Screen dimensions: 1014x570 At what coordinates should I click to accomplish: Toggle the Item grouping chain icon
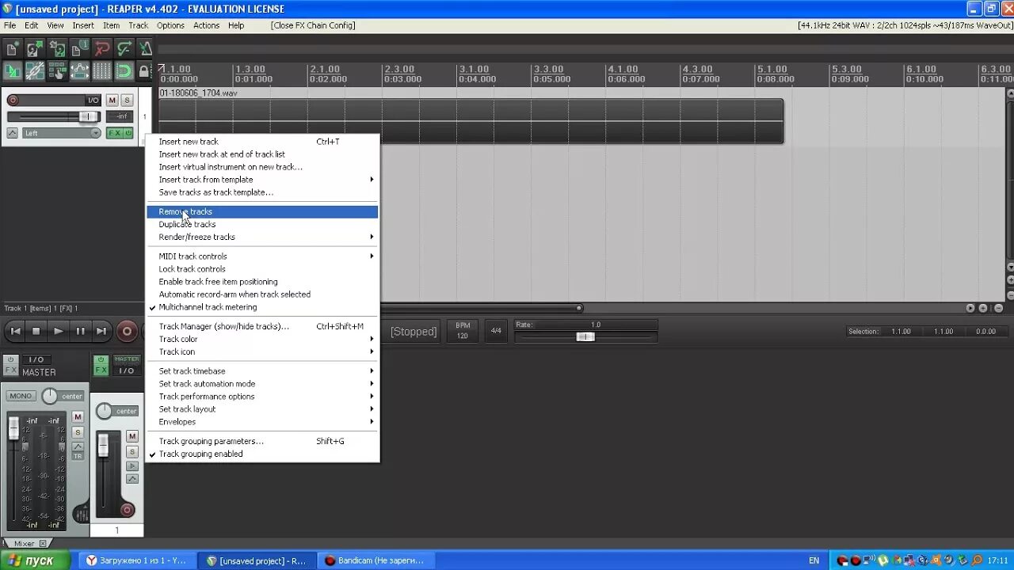35,71
